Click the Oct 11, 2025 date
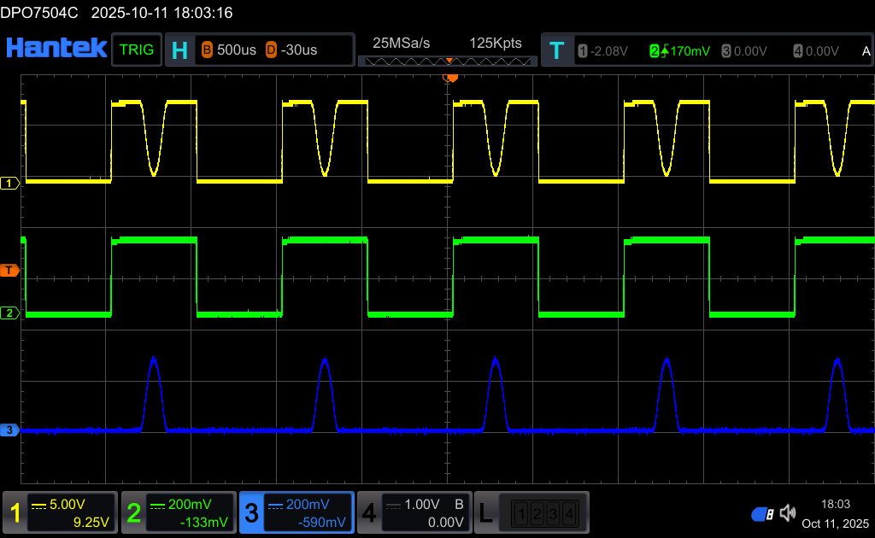875x538 pixels. 836,523
